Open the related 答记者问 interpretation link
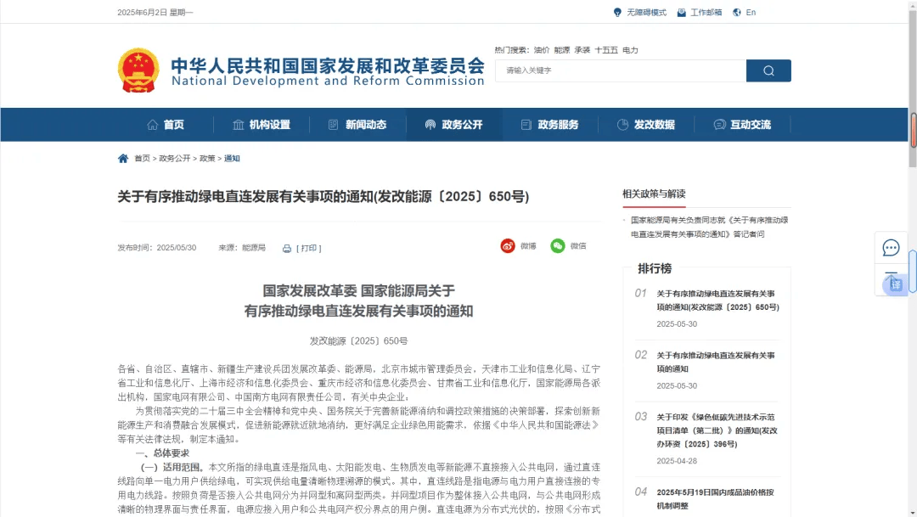The image size is (917, 517). click(709, 227)
